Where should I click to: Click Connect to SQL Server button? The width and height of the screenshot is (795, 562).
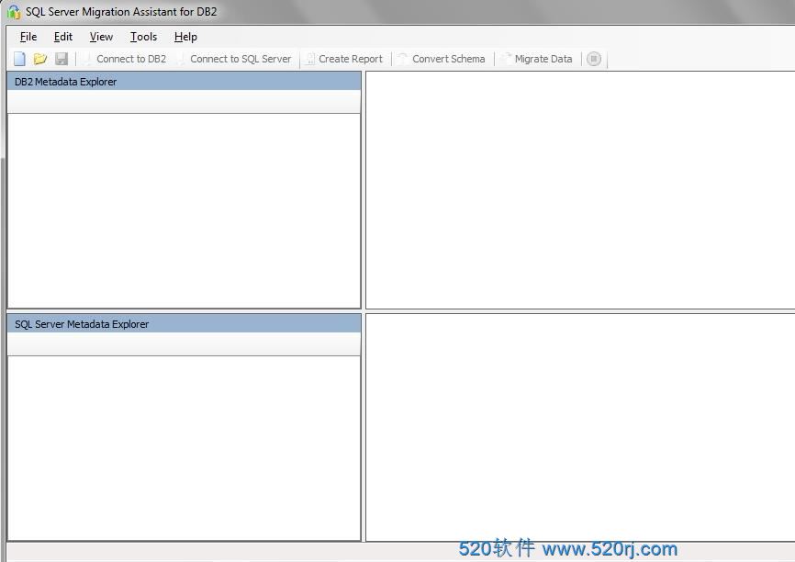tap(235, 59)
